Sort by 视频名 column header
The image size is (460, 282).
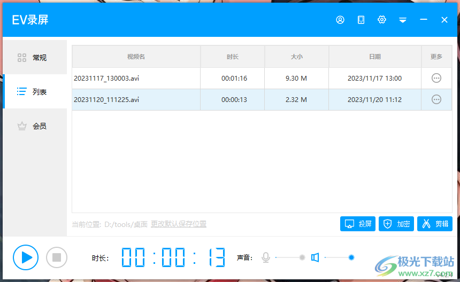(x=136, y=57)
